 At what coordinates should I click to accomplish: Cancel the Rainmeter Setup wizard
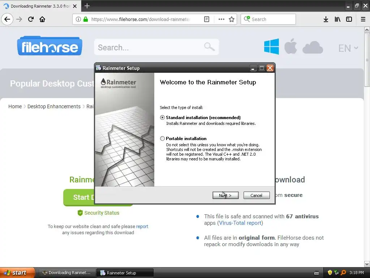pos(257,195)
